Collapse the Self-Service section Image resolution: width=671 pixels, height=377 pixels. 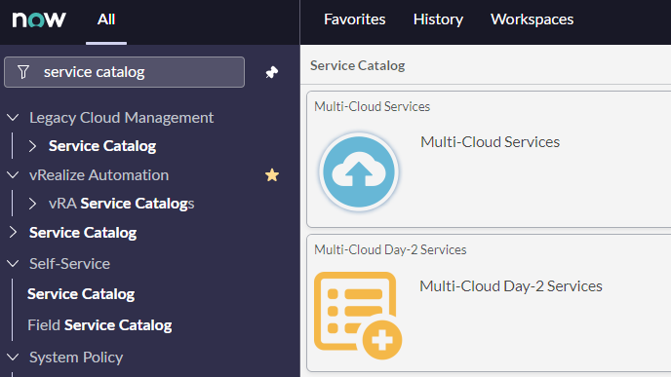click(13, 263)
